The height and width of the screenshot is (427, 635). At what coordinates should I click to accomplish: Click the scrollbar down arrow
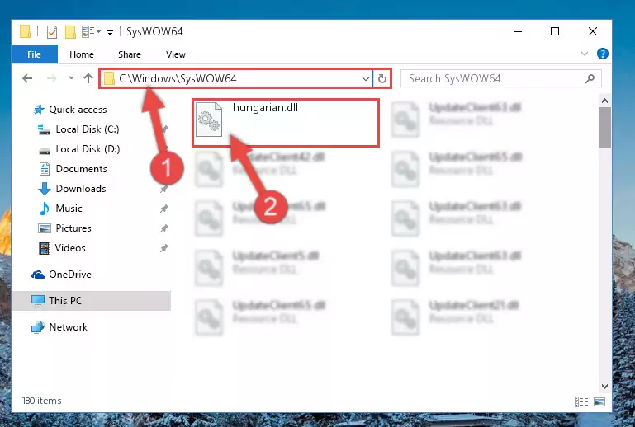[x=604, y=386]
